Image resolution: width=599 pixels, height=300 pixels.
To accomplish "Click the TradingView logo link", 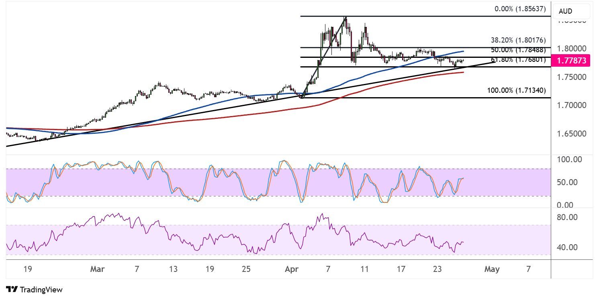I will [x=35, y=289].
